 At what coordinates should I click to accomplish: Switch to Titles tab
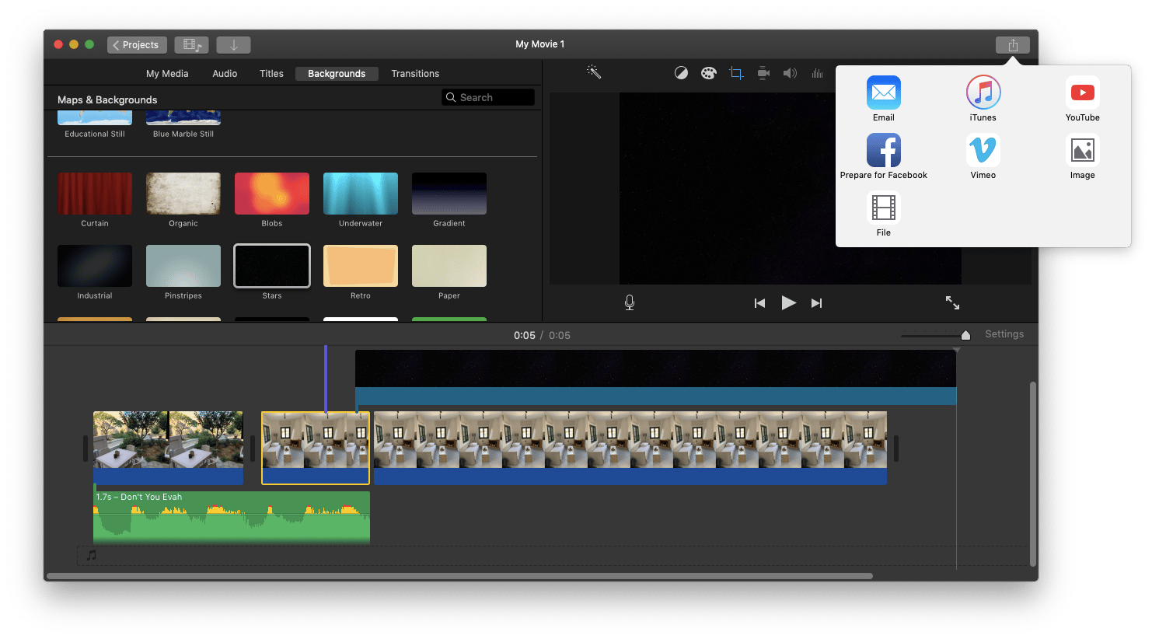click(x=271, y=74)
